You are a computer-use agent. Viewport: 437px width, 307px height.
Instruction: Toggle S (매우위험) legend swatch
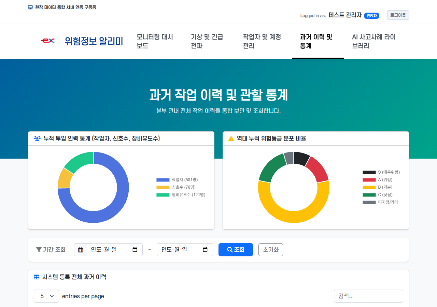click(369, 172)
